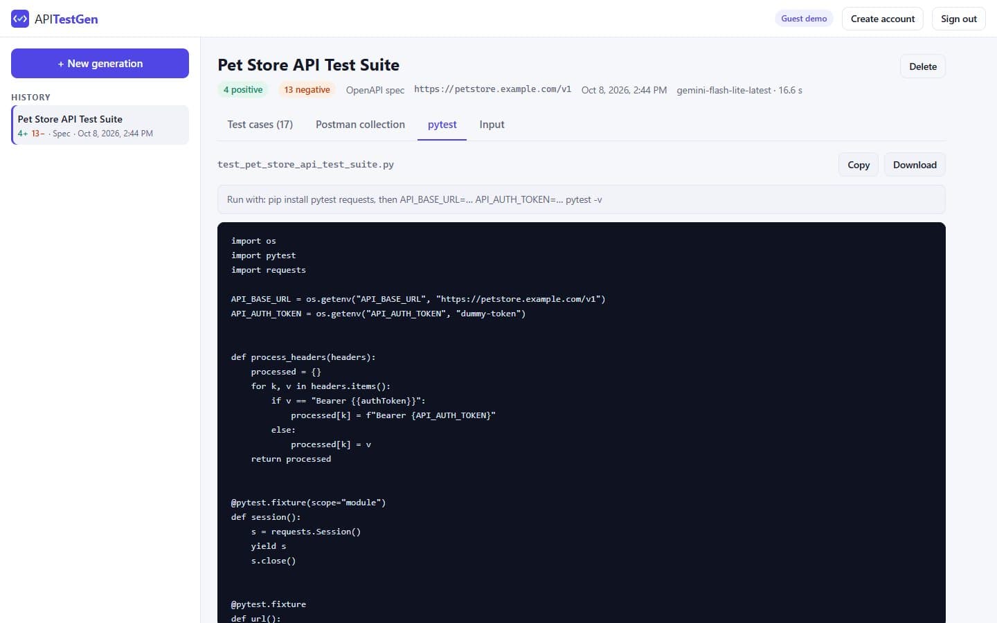Sign out of the guest session
Screen dimensions: 997x623
click(959, 19)
